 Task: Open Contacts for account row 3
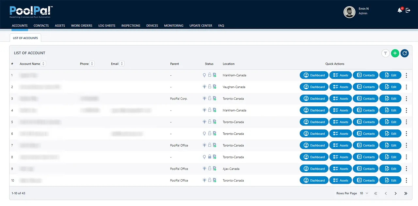click(x=365, y=99)
